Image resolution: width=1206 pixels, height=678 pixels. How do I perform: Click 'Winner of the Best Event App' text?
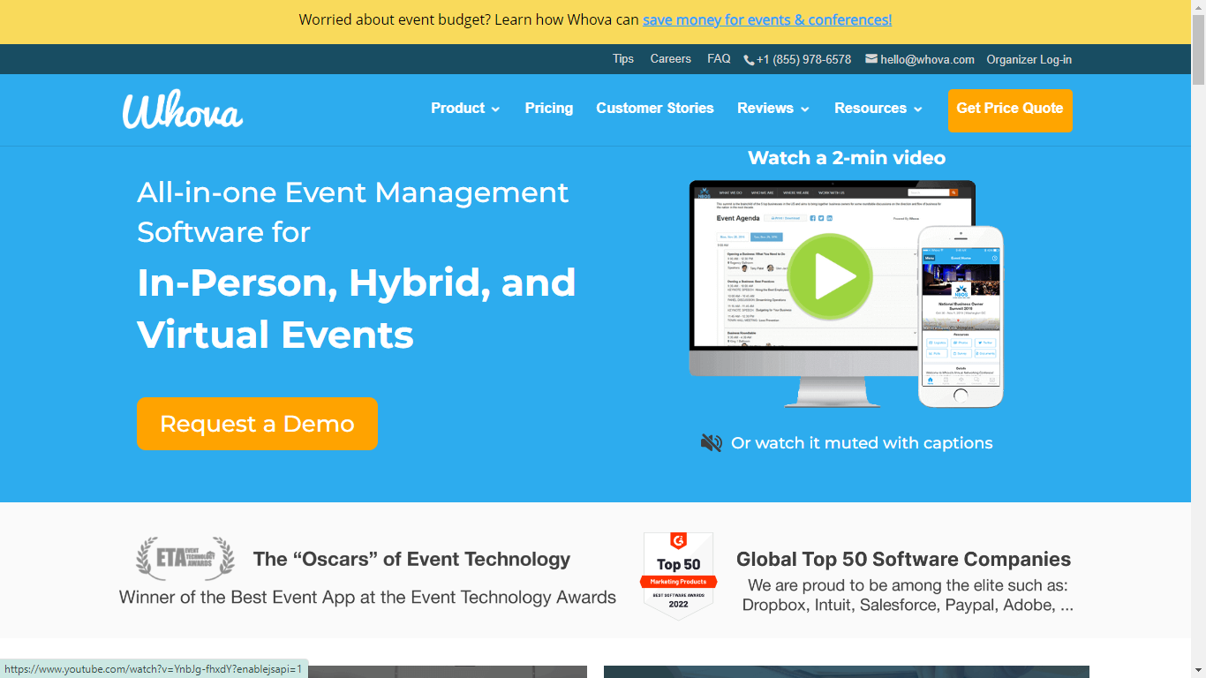[x=367, y=598]
